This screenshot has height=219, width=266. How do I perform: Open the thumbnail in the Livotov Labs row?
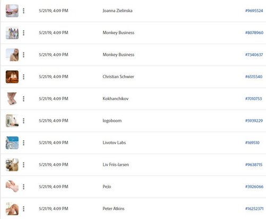pos(12,143)
